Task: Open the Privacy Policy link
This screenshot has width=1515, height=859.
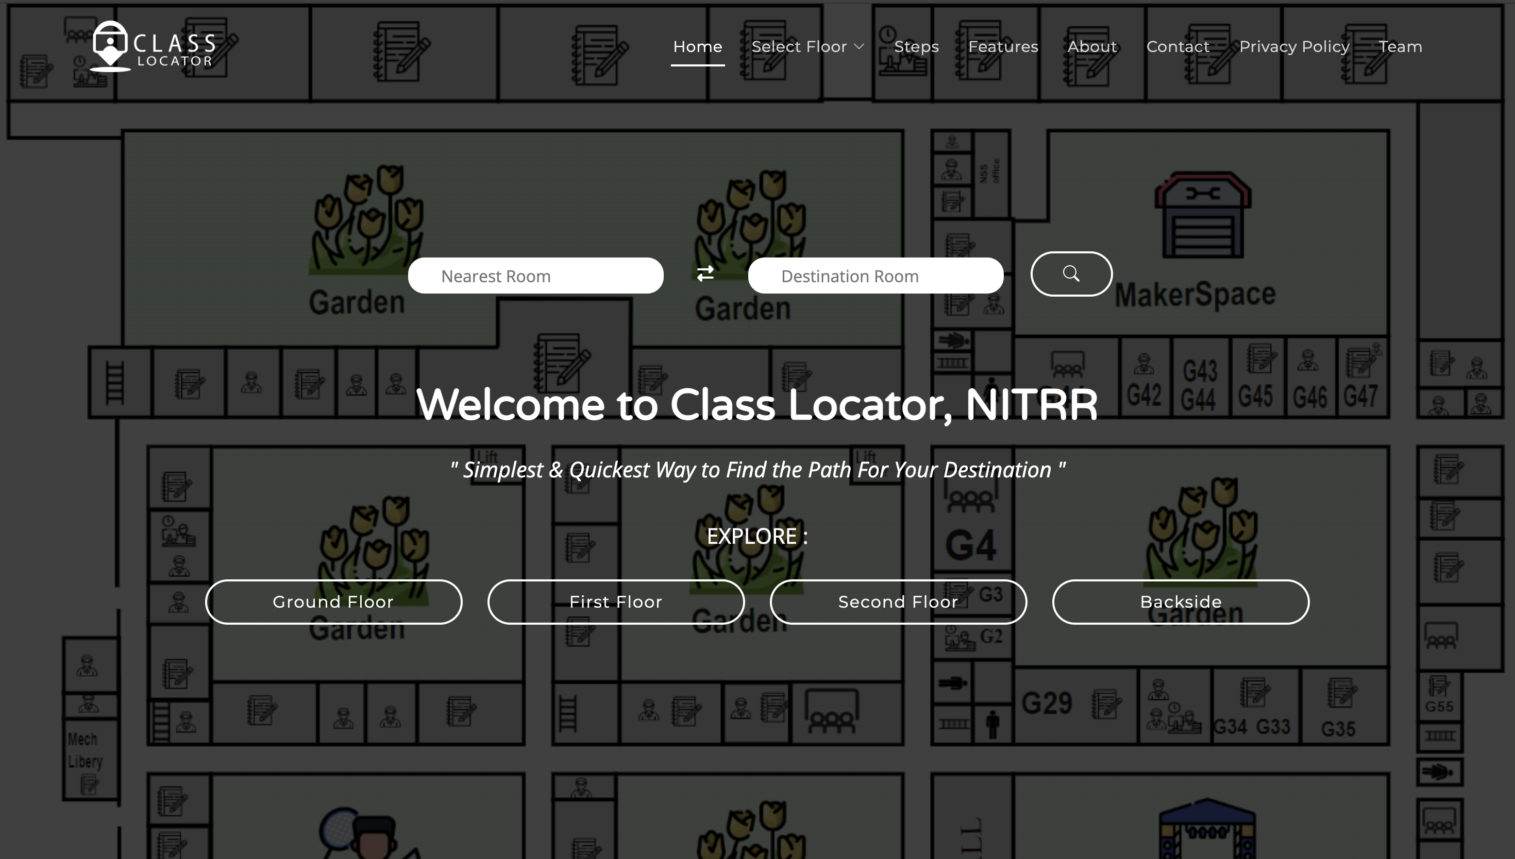Action: [x=1294, y=47]
